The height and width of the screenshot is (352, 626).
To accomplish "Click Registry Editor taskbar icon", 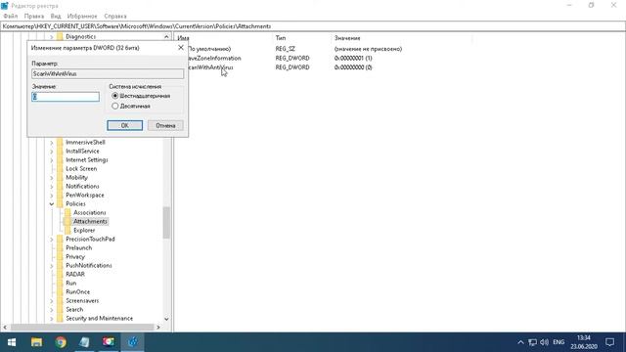I will (133, 342).
